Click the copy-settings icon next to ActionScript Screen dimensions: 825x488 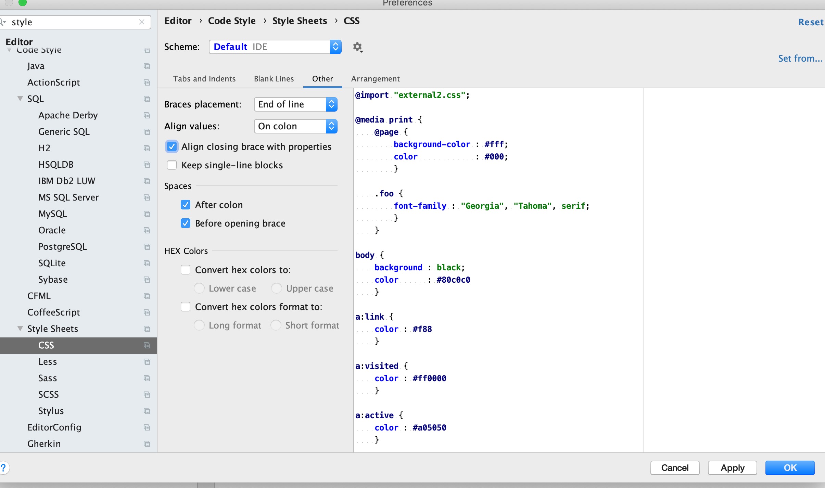[147, 82]
